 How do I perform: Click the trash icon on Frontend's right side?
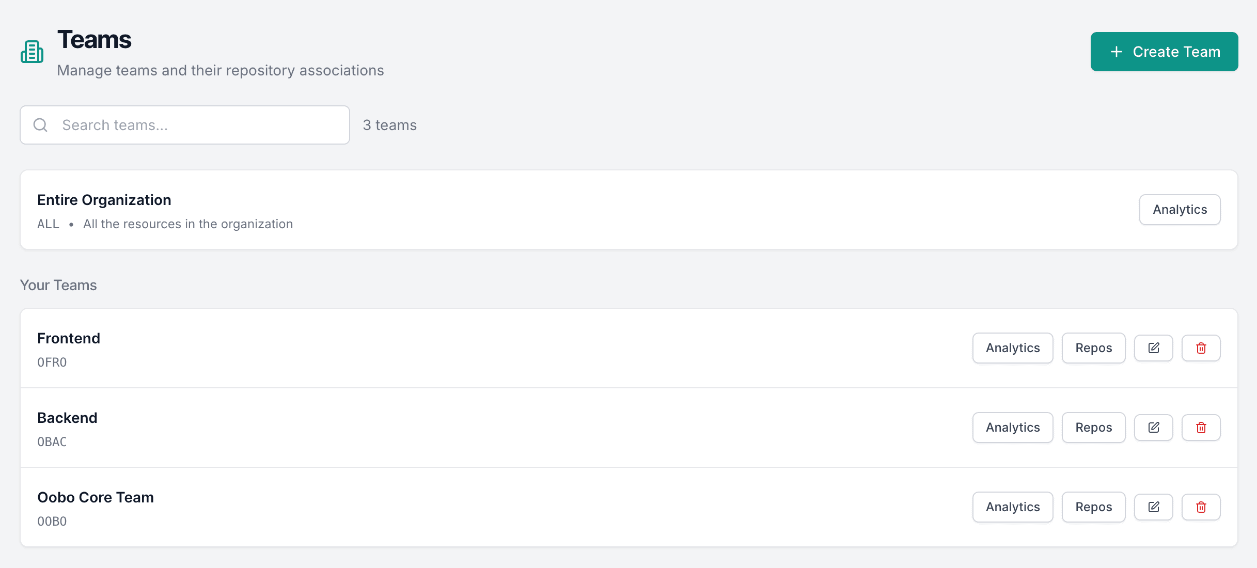coord(1201,348)
